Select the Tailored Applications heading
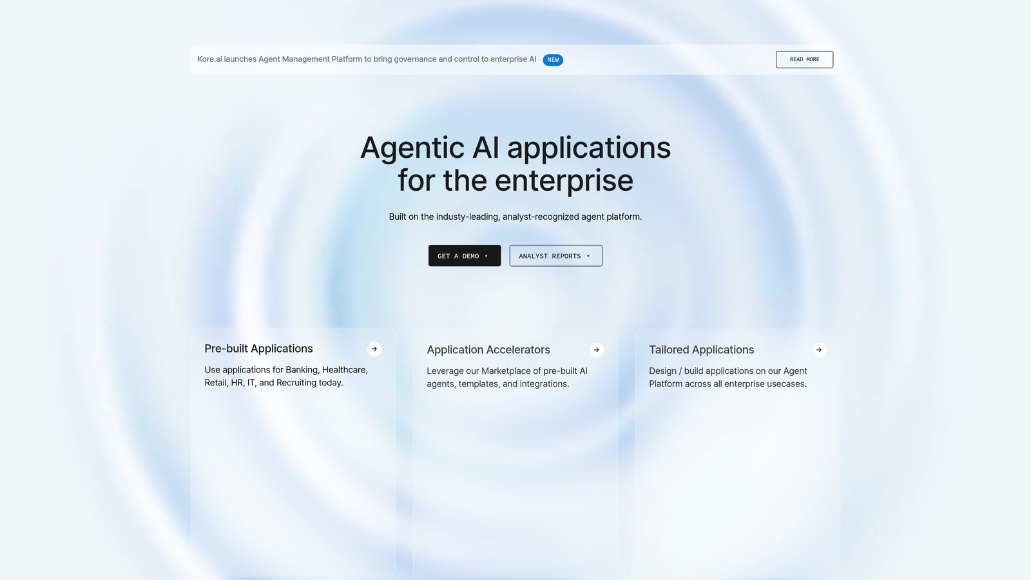This screenshot has height=580, width=1031. (x=701, y=350)
